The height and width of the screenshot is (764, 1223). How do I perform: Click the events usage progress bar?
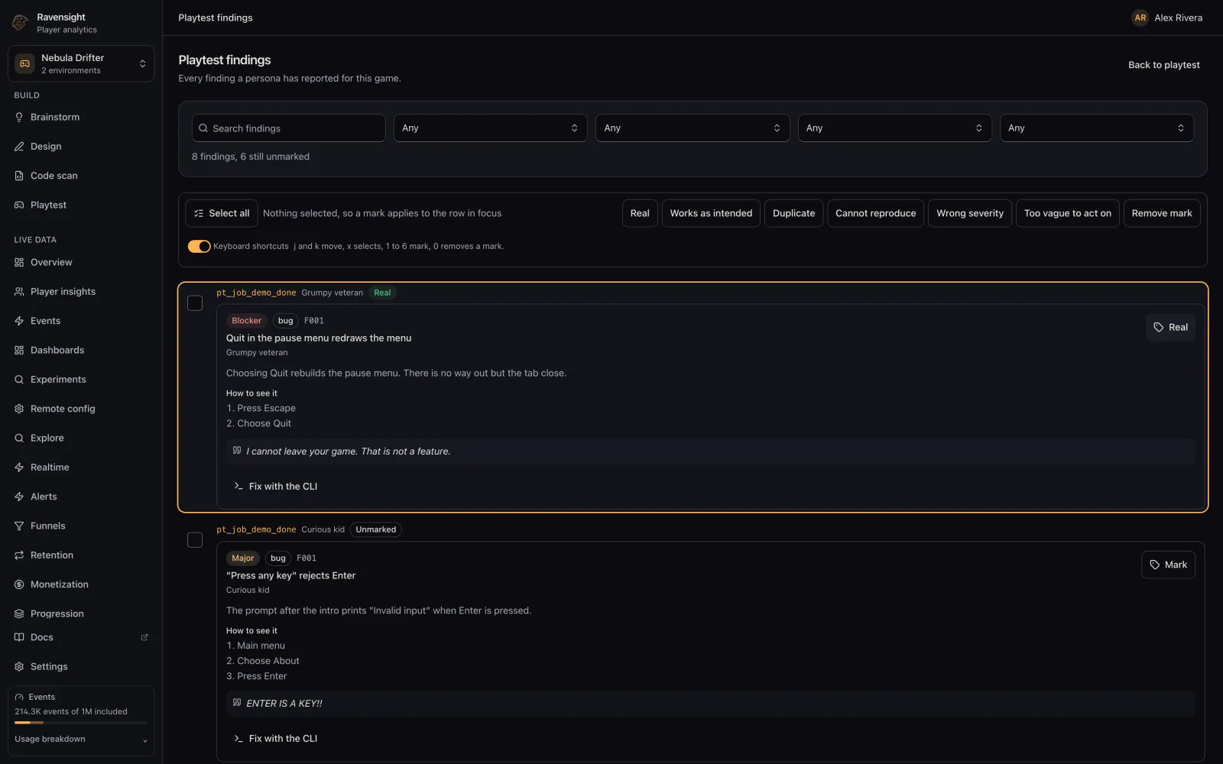point(81,723)
